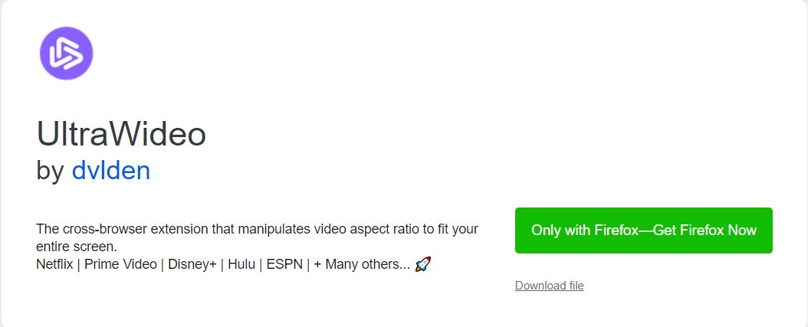Click the Disney+ text in supported list

point(192,265)
